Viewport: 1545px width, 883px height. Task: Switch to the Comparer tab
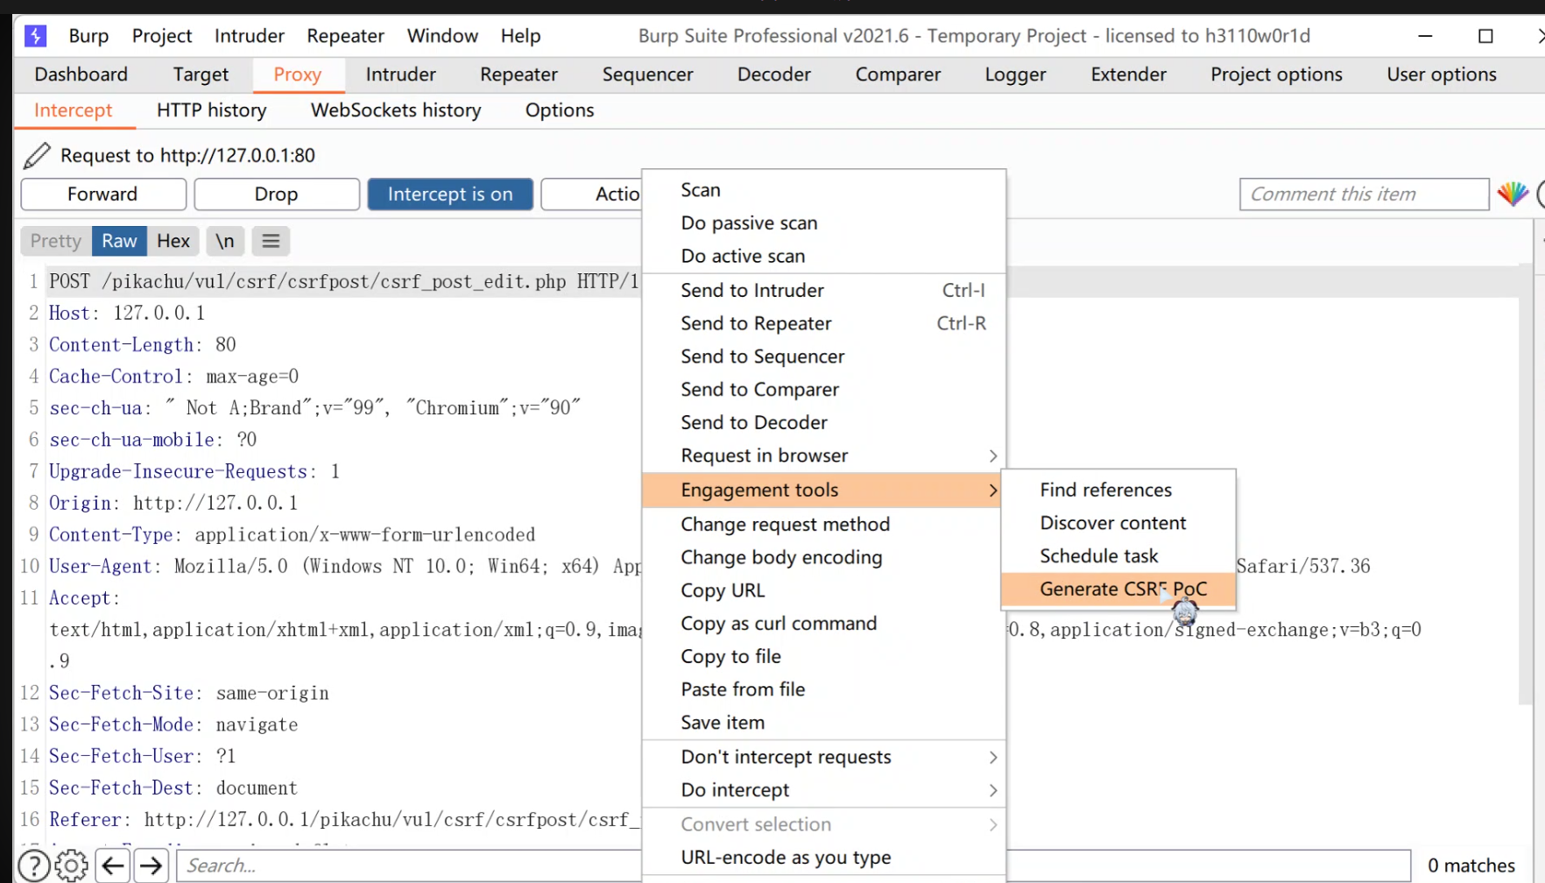tap(898, 74)
